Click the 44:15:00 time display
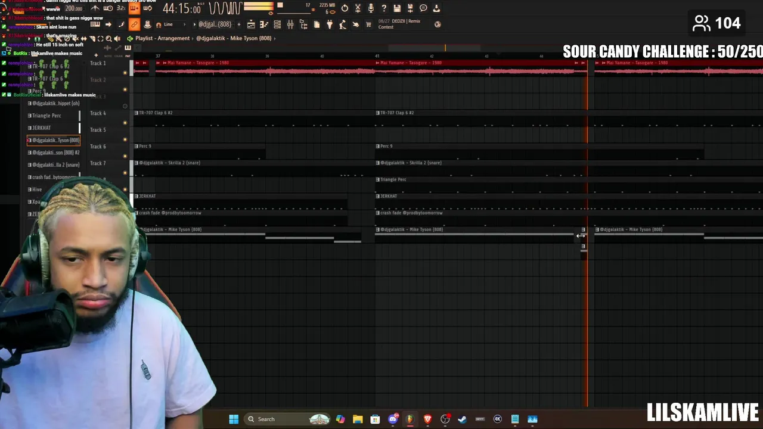Screen dimensions: 763x429 182,9
